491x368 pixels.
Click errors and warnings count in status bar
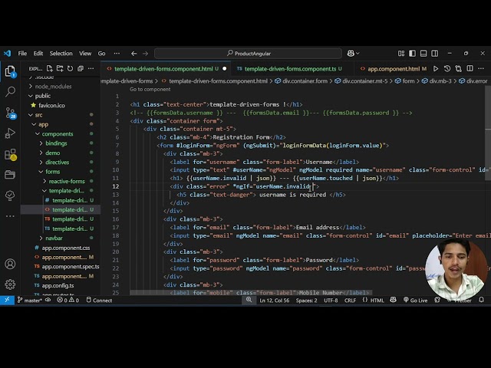click(x=68, y=301)
